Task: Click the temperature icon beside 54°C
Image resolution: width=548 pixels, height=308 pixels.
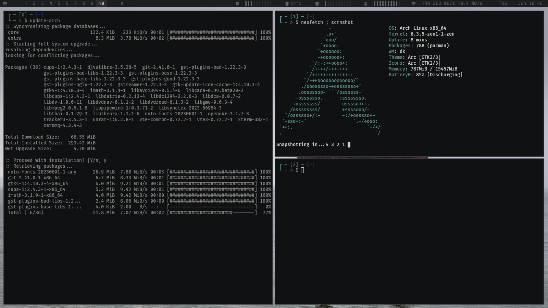Action: 287,3
